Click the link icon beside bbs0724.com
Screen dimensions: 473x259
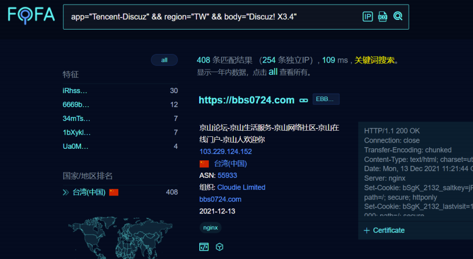click(303, 101)
